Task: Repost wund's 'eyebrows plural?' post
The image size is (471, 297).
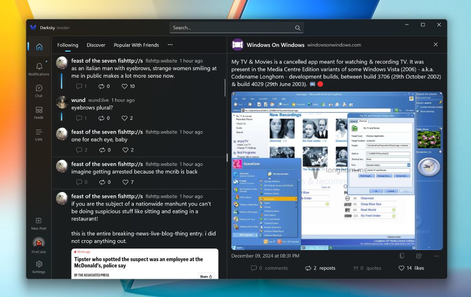Action: tap(104, 118)
